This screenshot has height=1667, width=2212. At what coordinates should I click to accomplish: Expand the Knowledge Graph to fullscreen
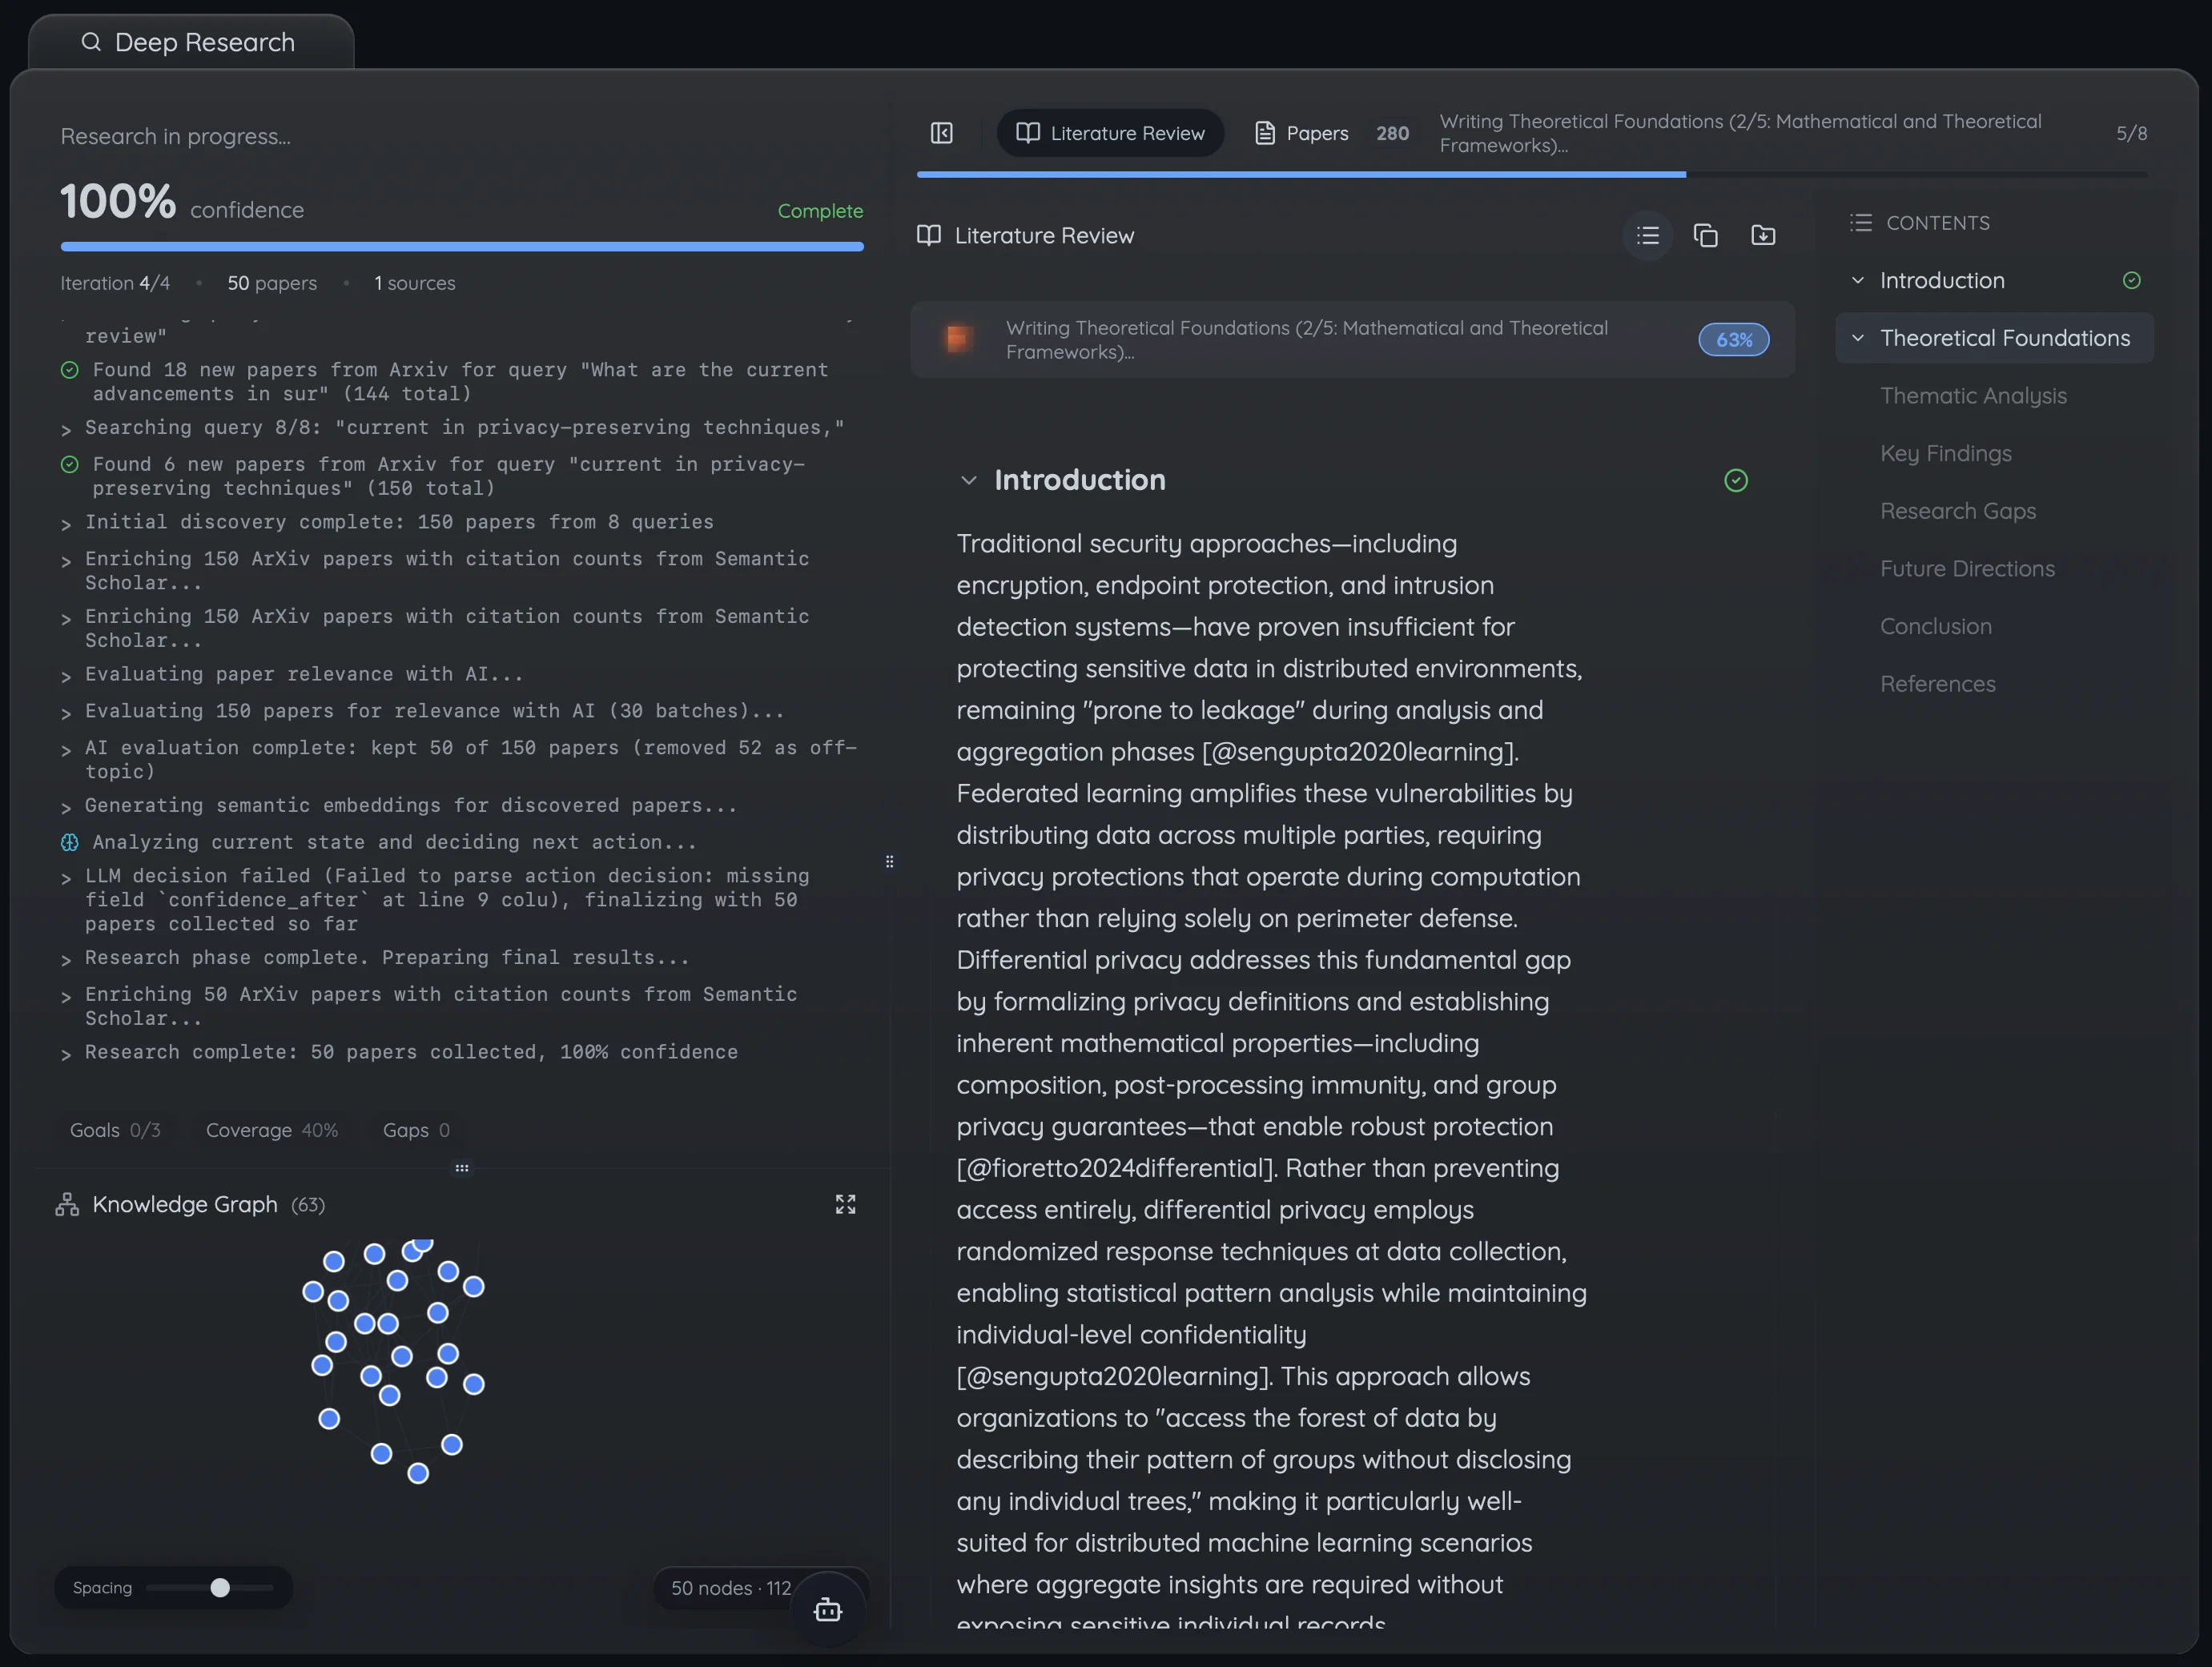point(845,1204)
